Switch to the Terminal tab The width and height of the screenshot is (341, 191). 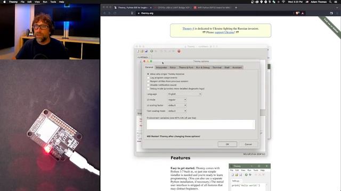[217, 67]
